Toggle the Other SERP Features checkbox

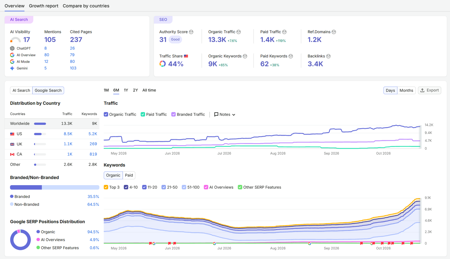tap(240, 187)
